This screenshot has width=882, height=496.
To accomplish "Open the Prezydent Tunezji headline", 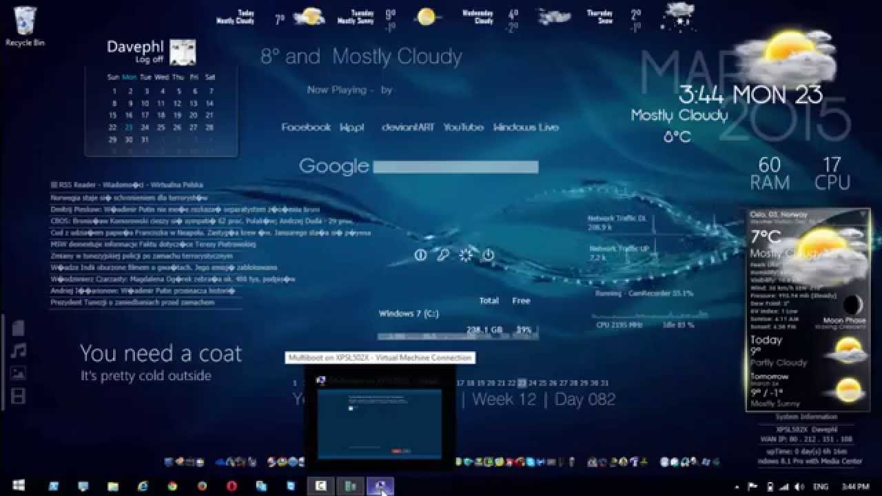I will coord(132,302).
